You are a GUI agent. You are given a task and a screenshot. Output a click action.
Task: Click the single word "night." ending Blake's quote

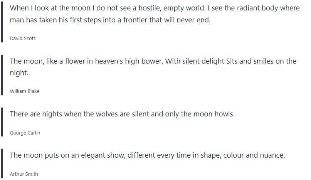[19, 72]
